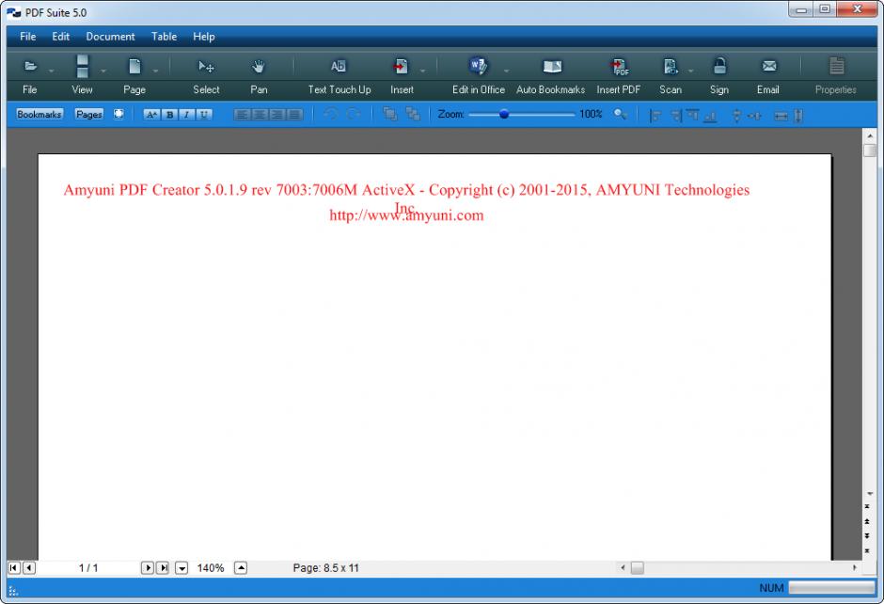Click the Page: 8.5 x 11 status text

(x=326, y=568)
